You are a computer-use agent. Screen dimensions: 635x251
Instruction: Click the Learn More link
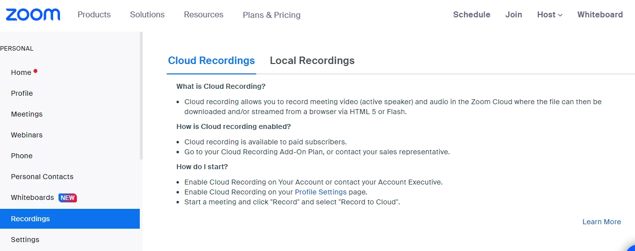pyautogui.click(x=602, y=222)
